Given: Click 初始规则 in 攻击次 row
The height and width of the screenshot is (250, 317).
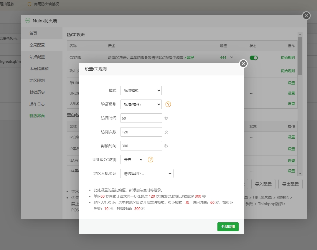Looking at the screenshot, I should click(288, 71).
